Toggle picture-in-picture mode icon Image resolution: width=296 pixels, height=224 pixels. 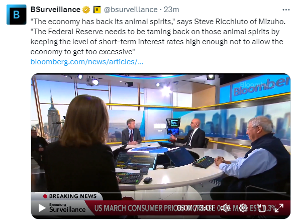pos(262,208)
